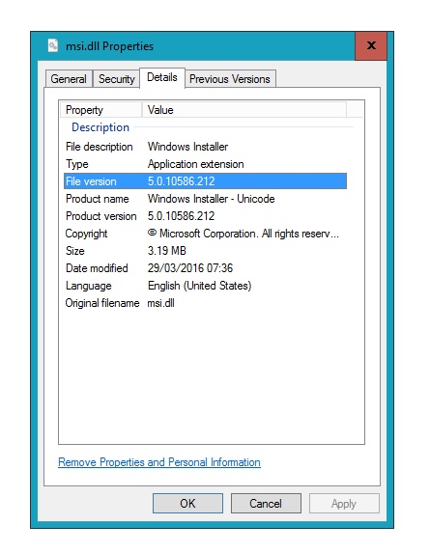Click the 29/03/2016 07:36 date value
Image resolution: width=430 pixels, height=553 pixels.
click(x=190, y=268)
